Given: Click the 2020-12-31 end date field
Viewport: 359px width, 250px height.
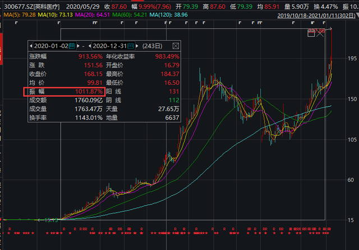Looking at the screenshot, I should pos(110,46).
